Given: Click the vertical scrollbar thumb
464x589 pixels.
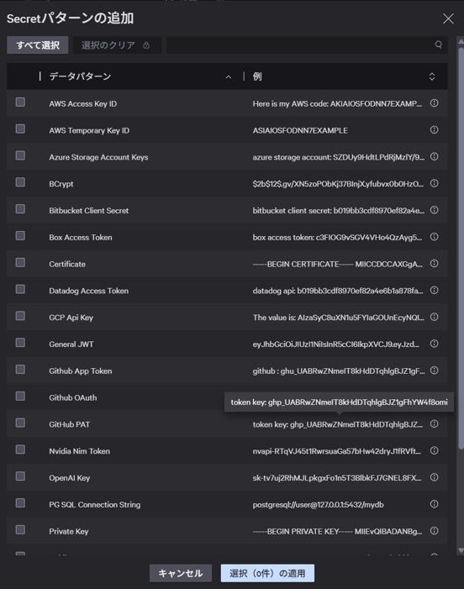Looking at the screenshot, I should click(x=461, y=248).
